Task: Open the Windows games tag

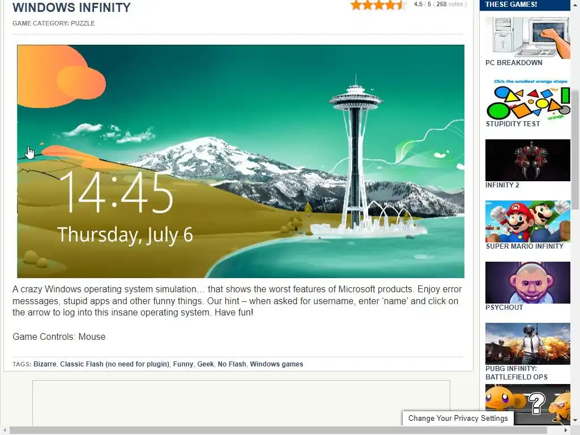Action: tap(276, 364)
